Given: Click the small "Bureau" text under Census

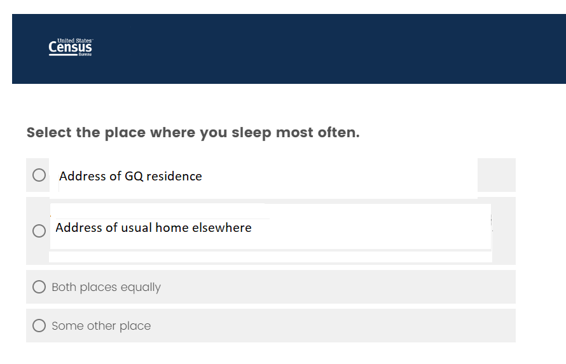Looking at the screenshot, I should tap(85, 55).
